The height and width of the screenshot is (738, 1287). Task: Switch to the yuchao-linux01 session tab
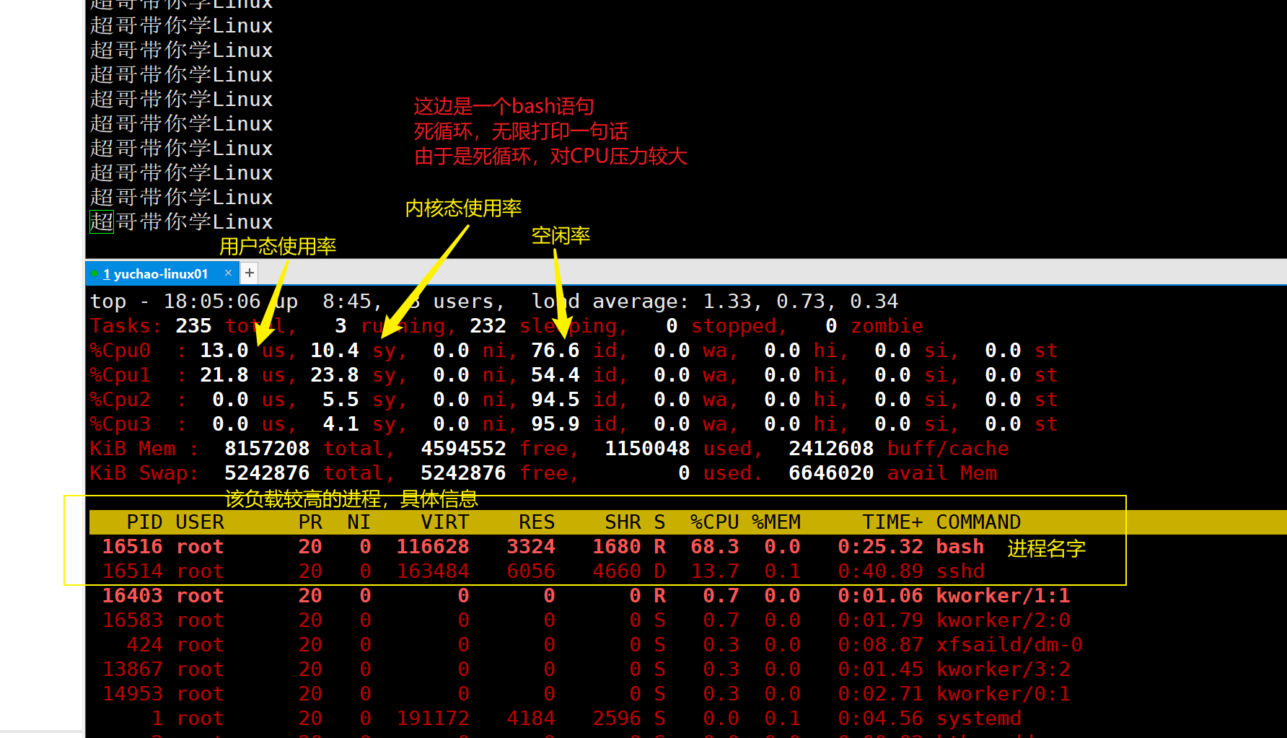point(160,274)
